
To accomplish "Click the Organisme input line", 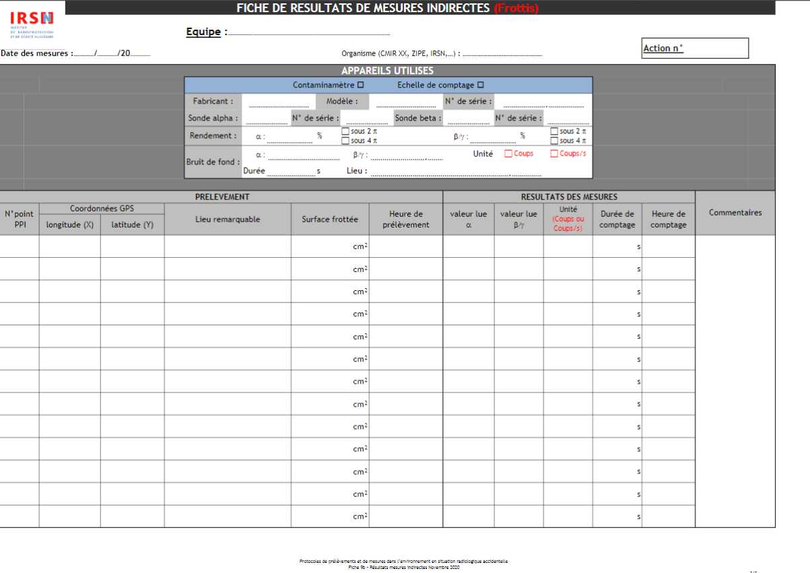I will pyautogui.click(x=502, y=54).
